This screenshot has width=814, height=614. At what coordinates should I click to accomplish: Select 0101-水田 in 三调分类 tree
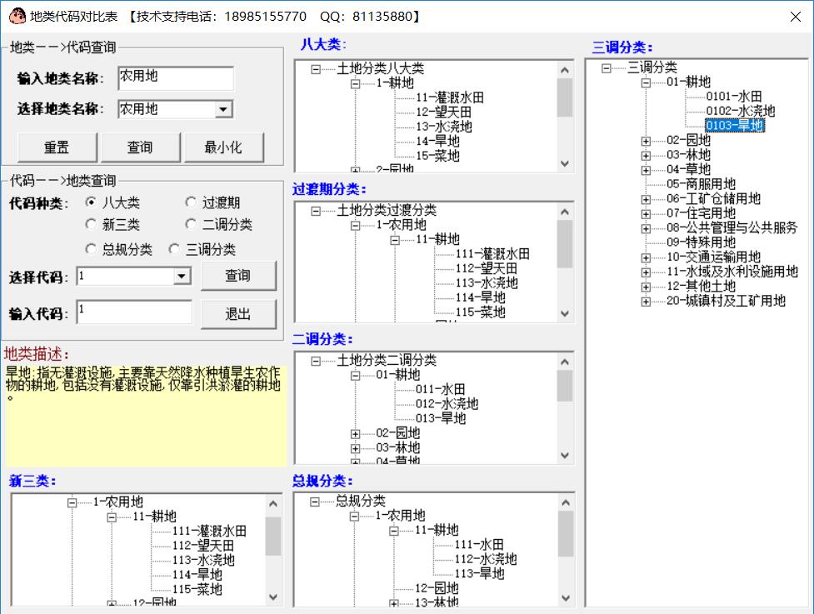click(733, 97)
